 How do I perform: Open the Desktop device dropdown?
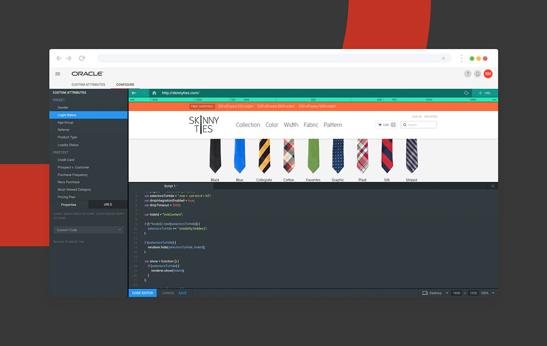435,293
